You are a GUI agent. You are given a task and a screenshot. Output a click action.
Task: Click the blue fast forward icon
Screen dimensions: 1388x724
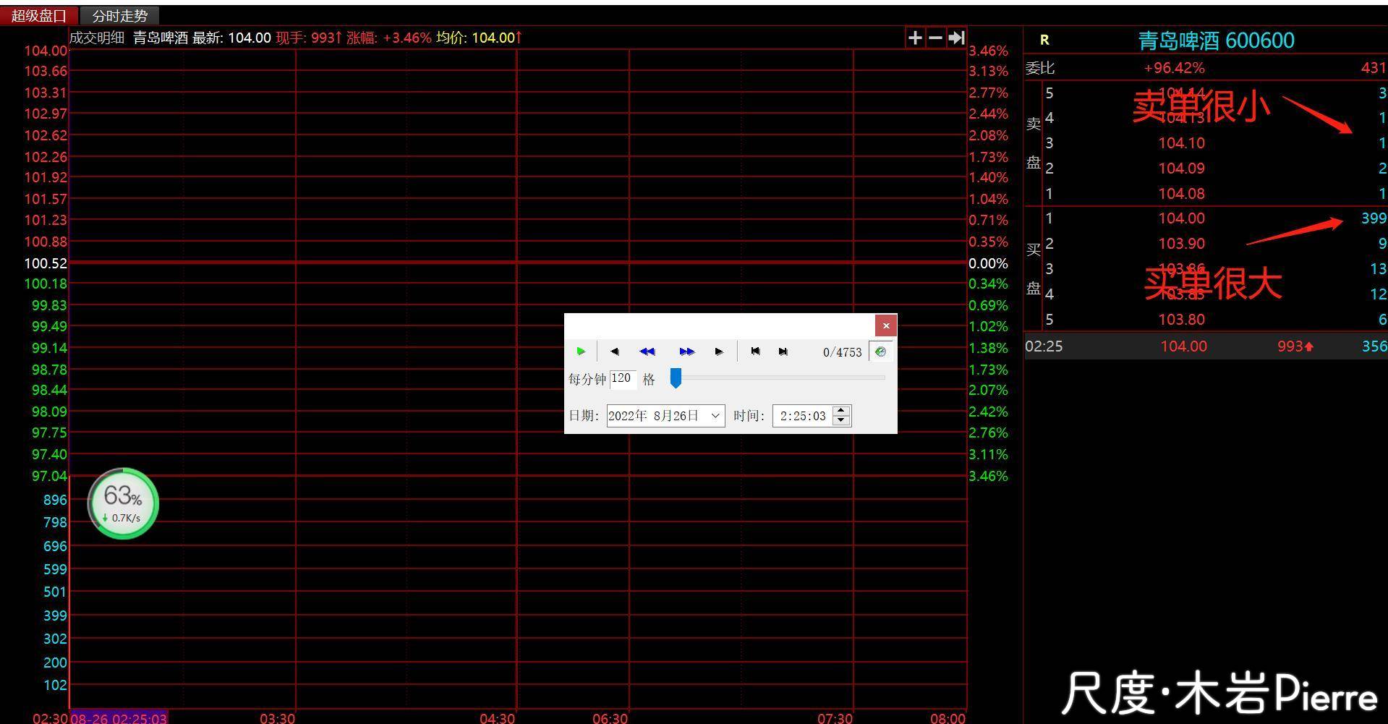pyautogui.click(x=686, y=352)
